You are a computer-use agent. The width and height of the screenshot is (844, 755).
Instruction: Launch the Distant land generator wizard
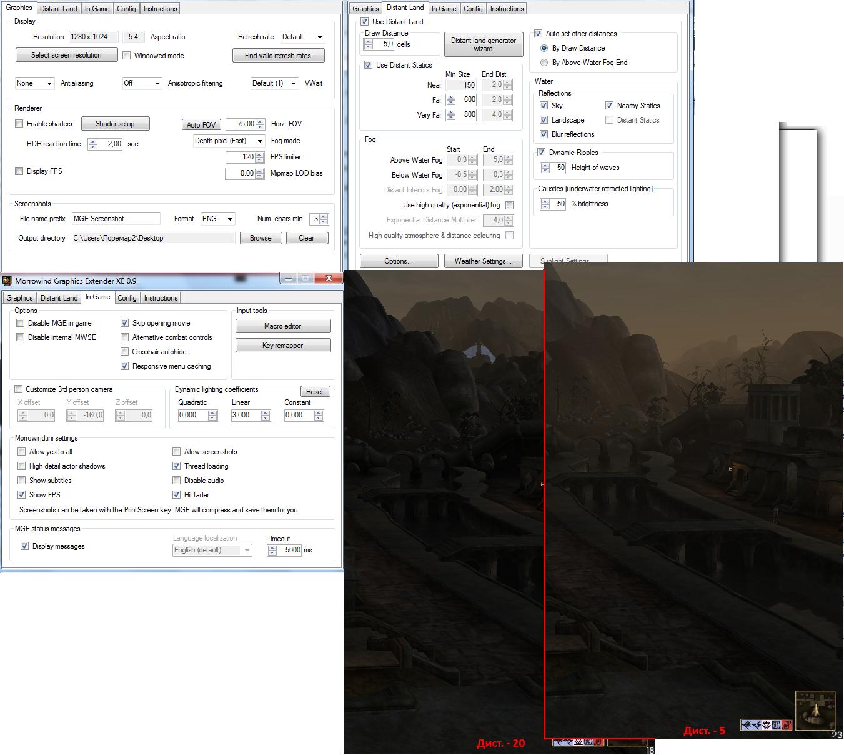[483, 44]
